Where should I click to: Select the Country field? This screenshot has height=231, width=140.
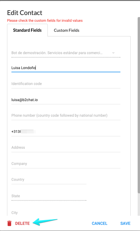(49, 180)
